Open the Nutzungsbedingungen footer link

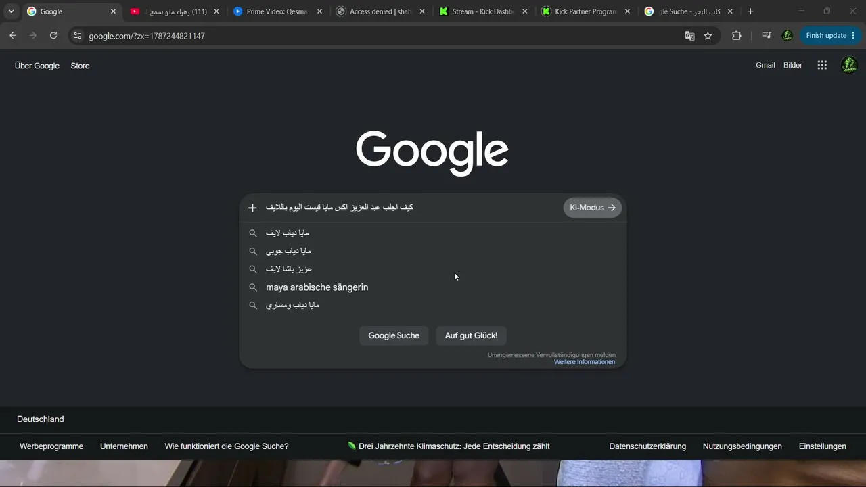742,446
